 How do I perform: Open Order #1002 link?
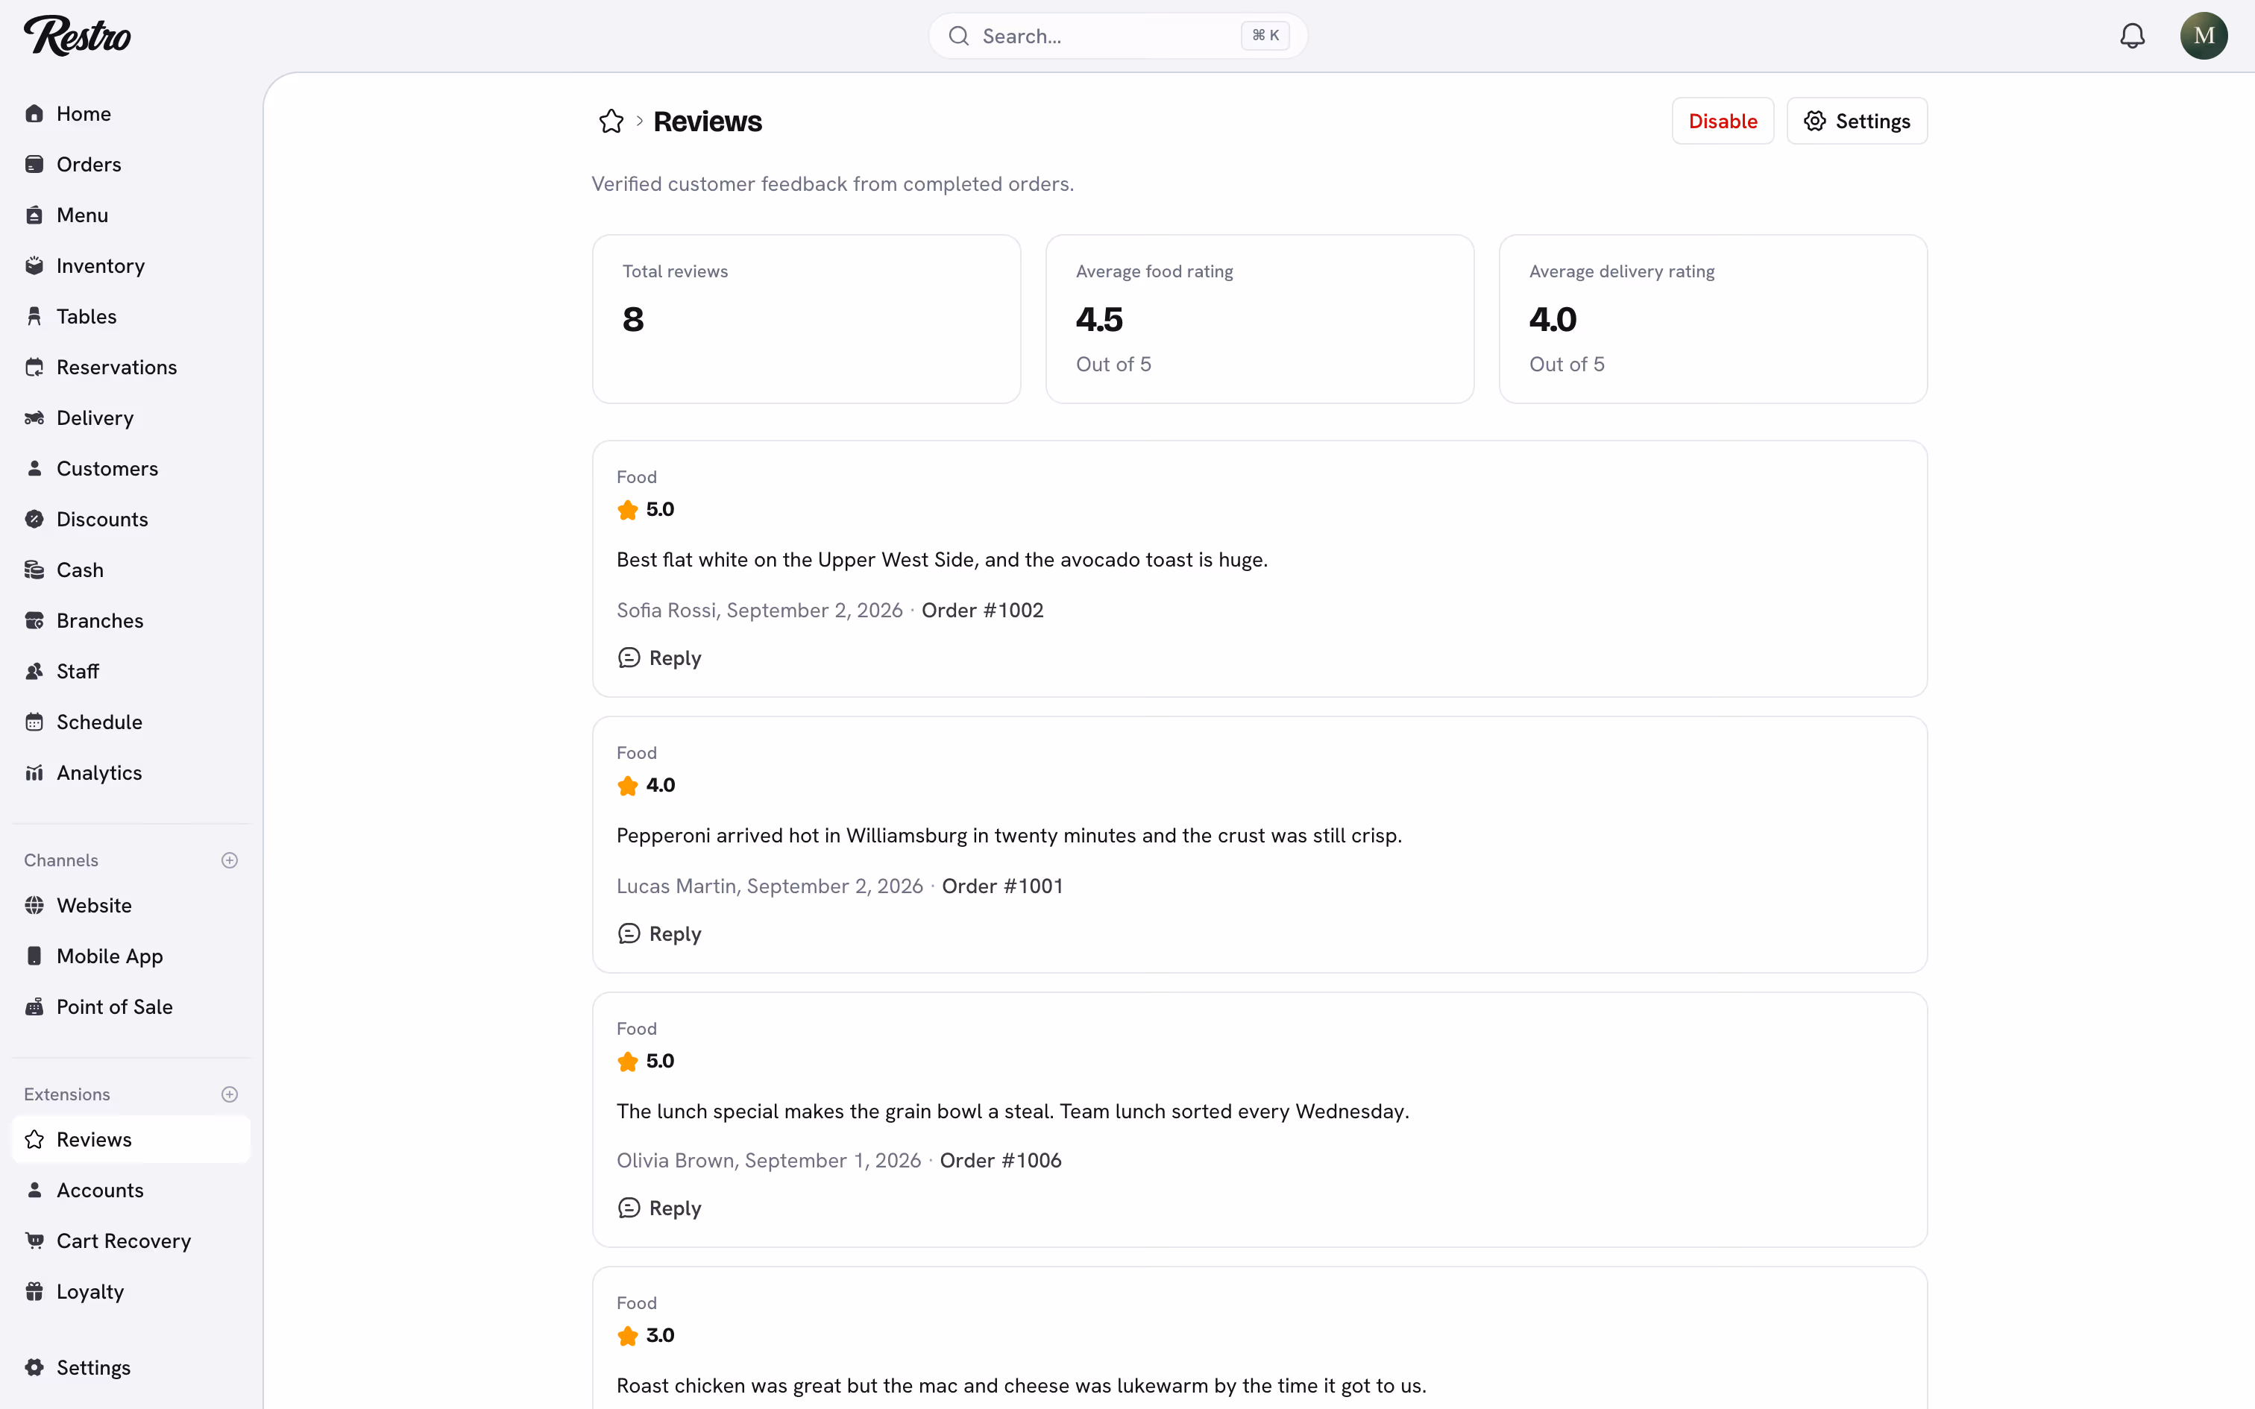click(x=982, y=611)
